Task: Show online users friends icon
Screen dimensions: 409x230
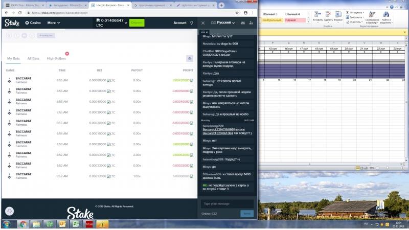Action: tap(251, 23)
